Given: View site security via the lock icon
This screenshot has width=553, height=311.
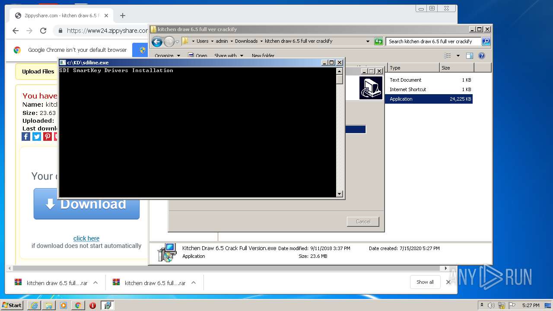Looking at the screenshot, I should pos(60,31).
